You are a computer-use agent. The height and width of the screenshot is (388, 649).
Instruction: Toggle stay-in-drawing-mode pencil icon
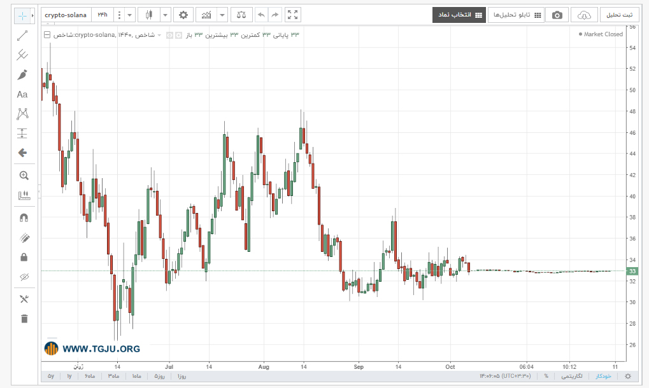[x=24, y=238]
